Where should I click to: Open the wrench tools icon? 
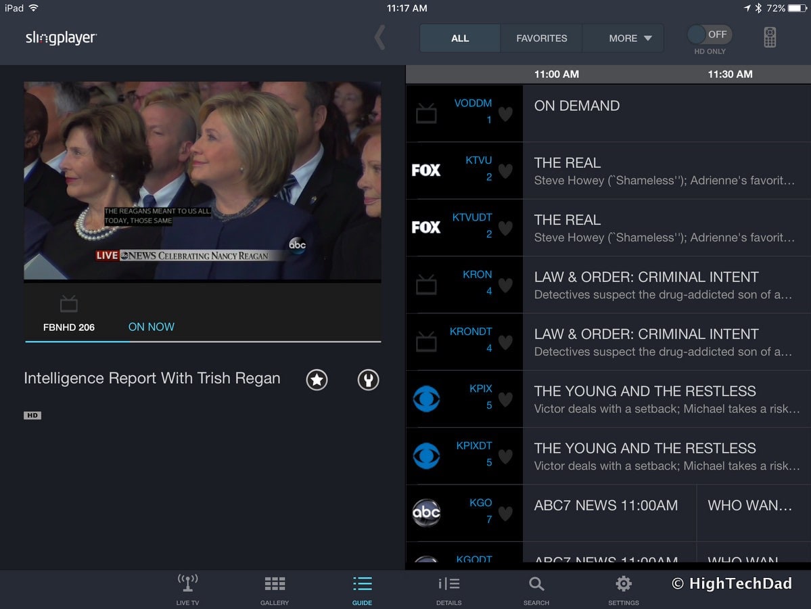click(368, 380)
